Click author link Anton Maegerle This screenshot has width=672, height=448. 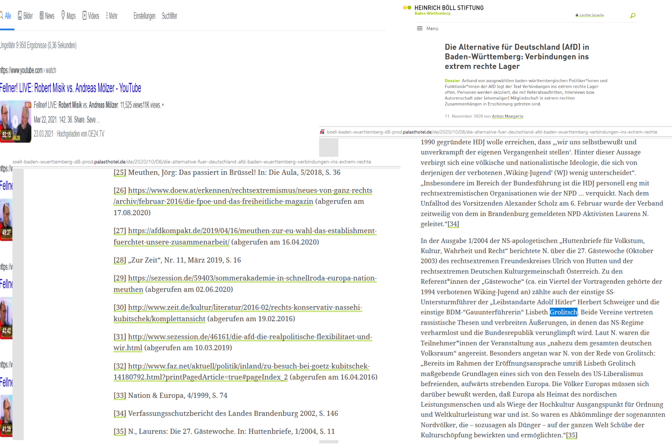pyautogui.click(x=507, y=116)
